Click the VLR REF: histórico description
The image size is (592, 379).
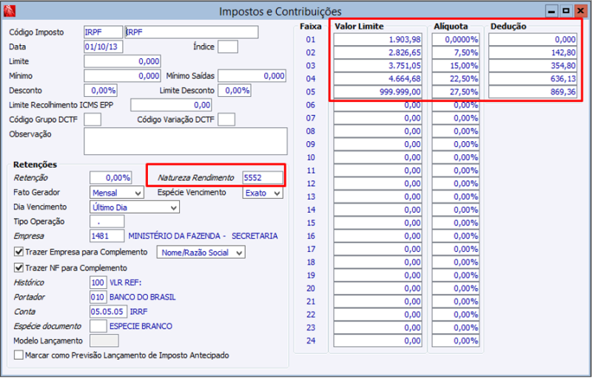click(x=126, y=282)
